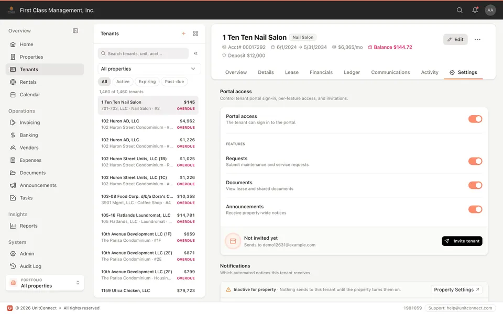Select 105-16 Flatlands Laundromat, LLC row

(x=148, y=218)
